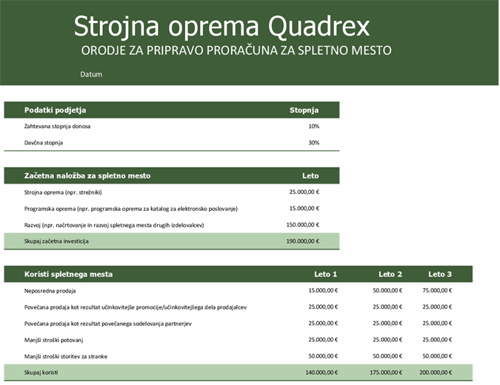The image size is (500, 385).
Task: Select the 190.000,00 € Skupaj začetna investicija total
Action: click(302, 241)
